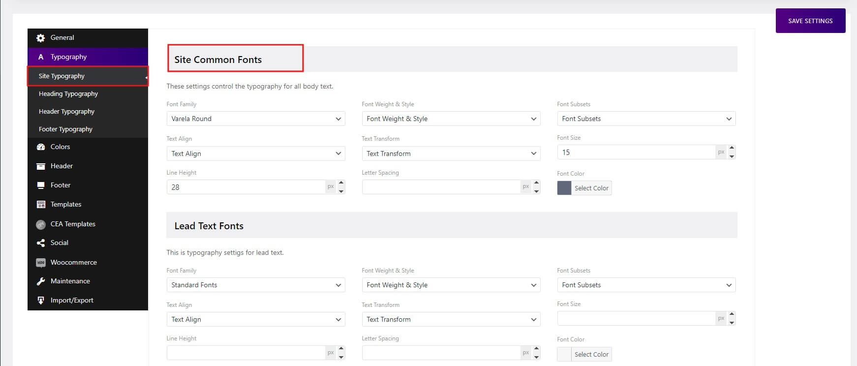Click the Import/Export icon
Viewport: 857px width, 366px height.
pyautogui.click(x=41, y=301)
